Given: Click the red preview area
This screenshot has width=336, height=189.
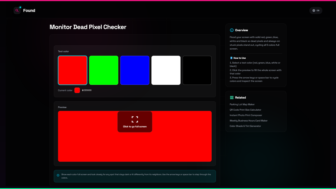Looking at the screenshot, I should 135,136.
